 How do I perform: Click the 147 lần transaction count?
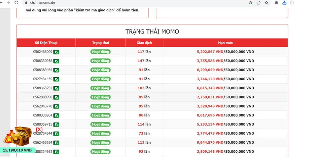[144, 61]
